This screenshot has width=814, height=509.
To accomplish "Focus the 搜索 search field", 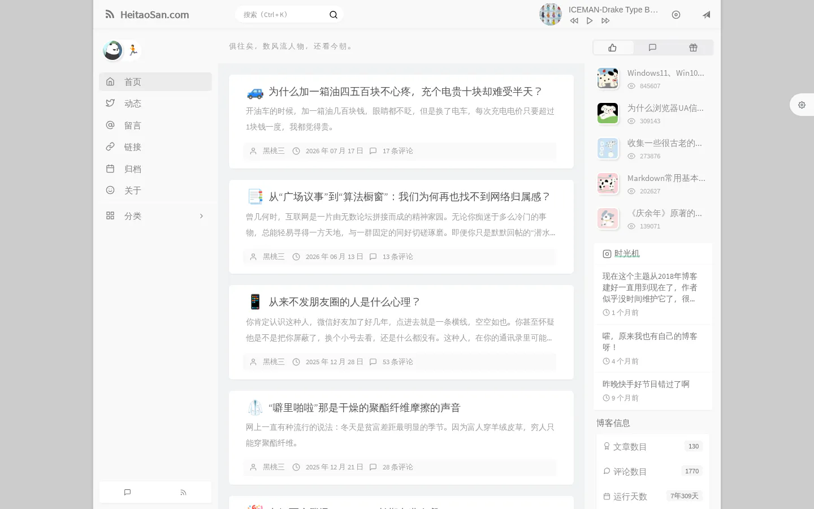I will tap(283, 15).
